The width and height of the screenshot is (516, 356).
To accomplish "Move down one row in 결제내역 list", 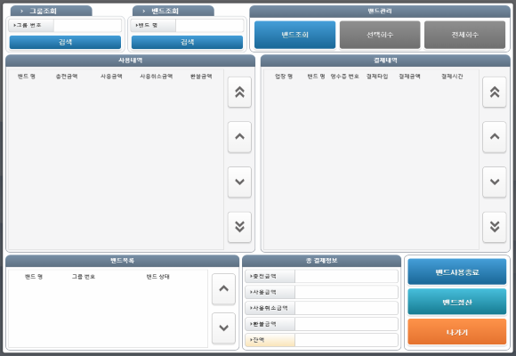I will [x=495, y=182].
